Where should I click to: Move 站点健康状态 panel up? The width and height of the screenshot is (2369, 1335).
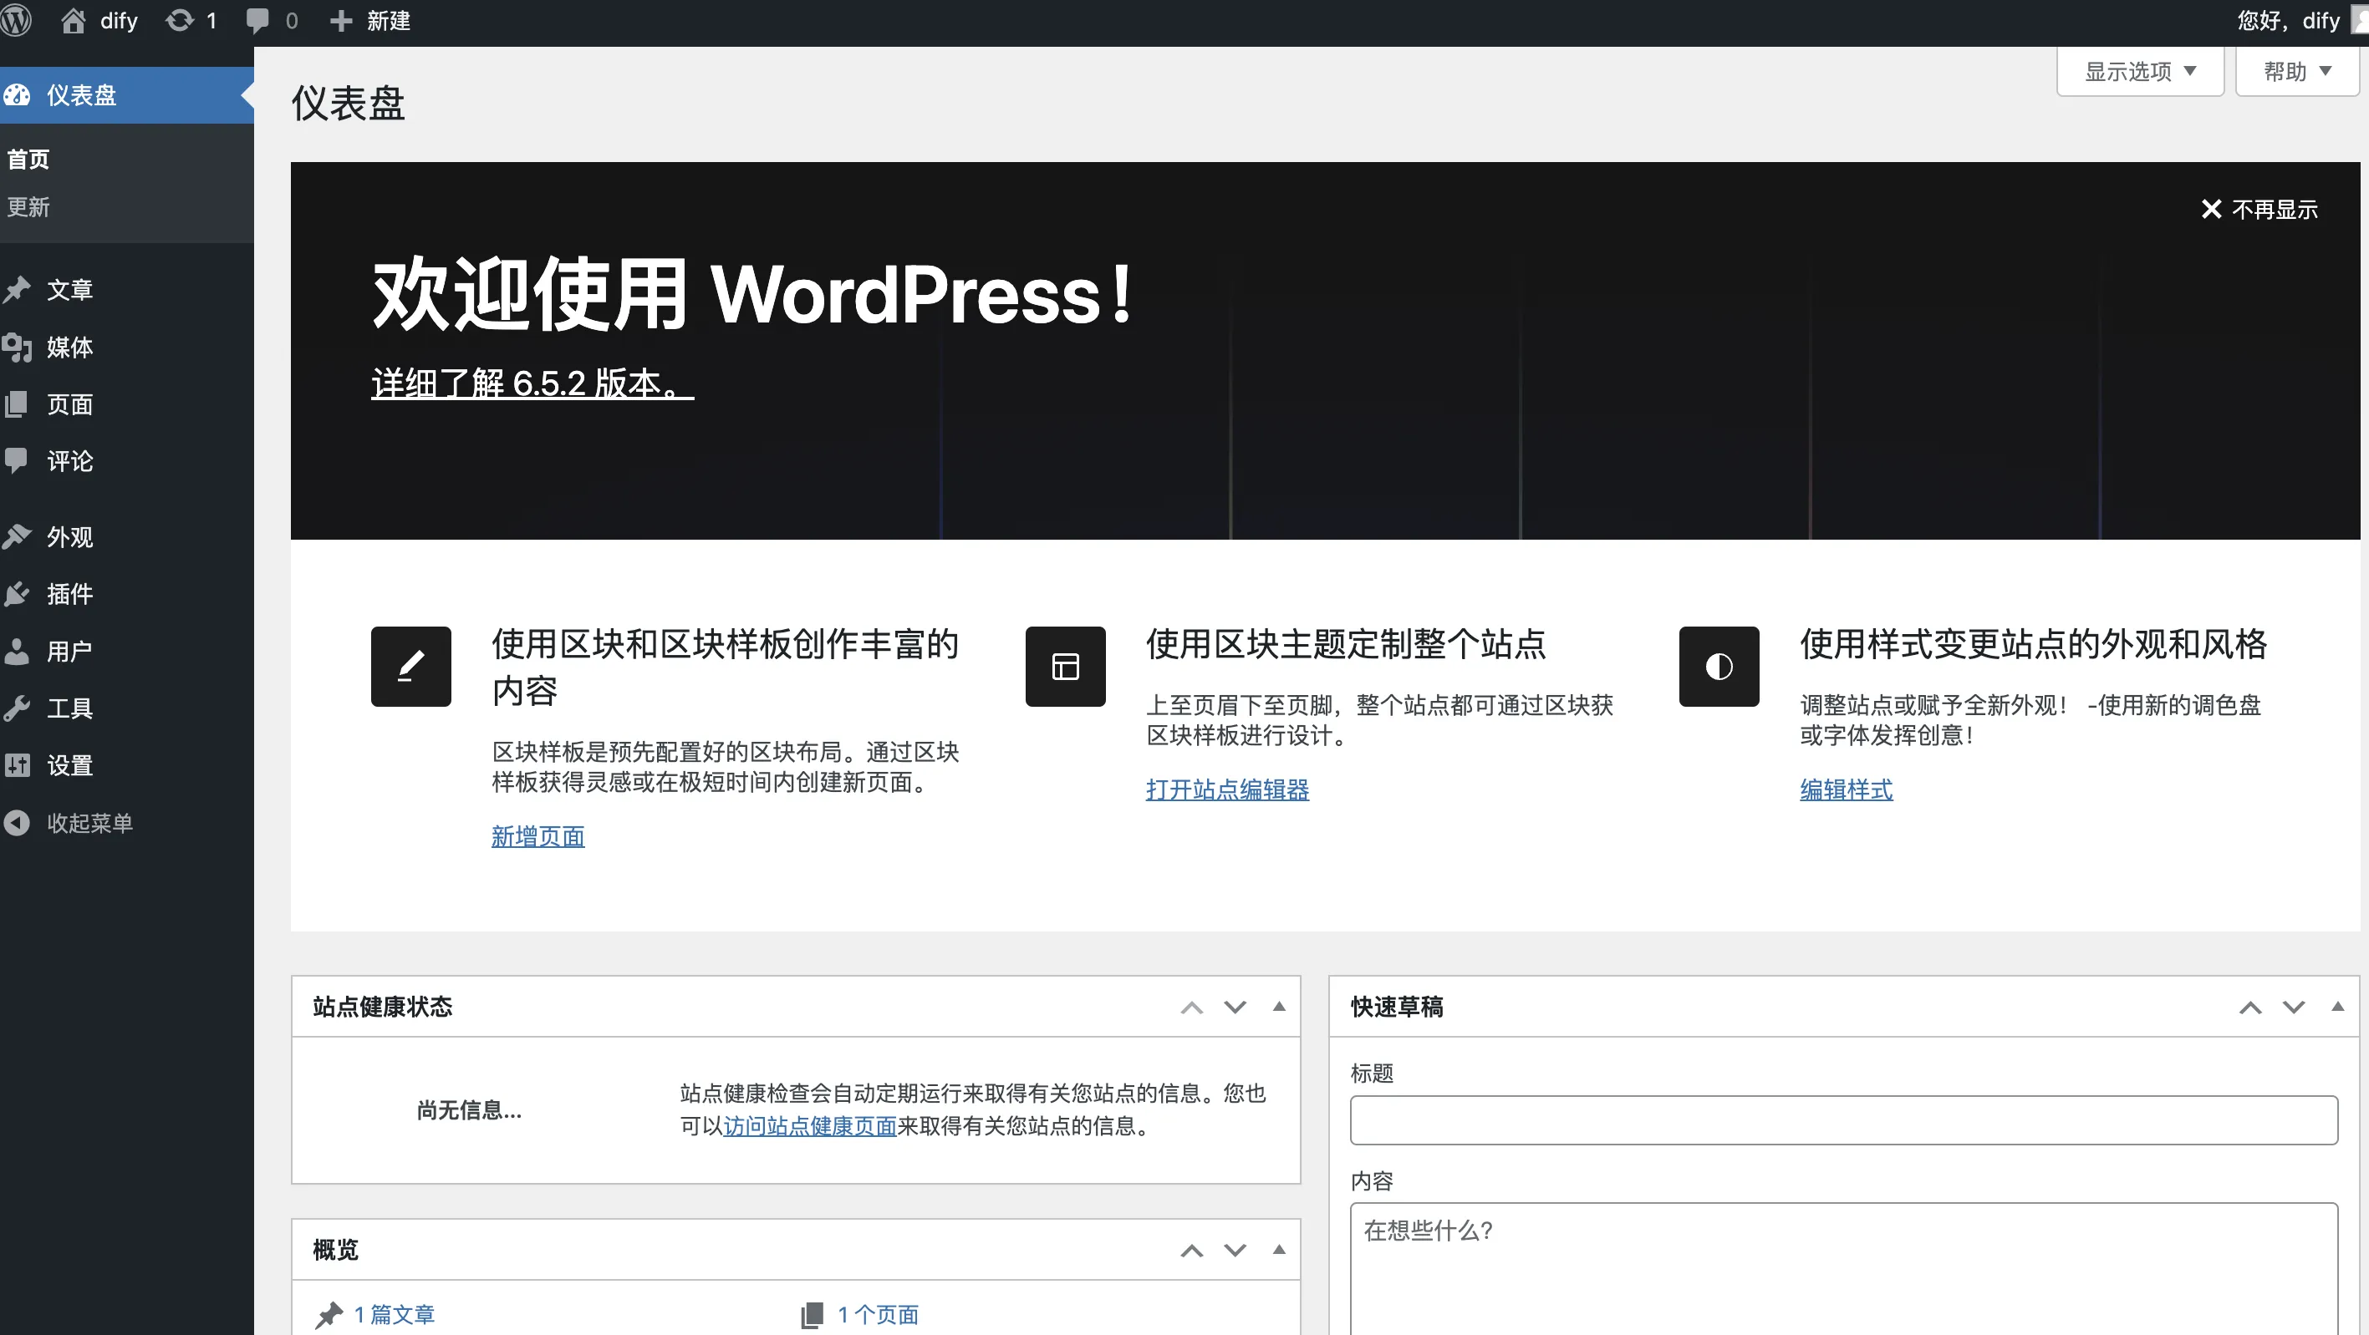(1192, 1007)
